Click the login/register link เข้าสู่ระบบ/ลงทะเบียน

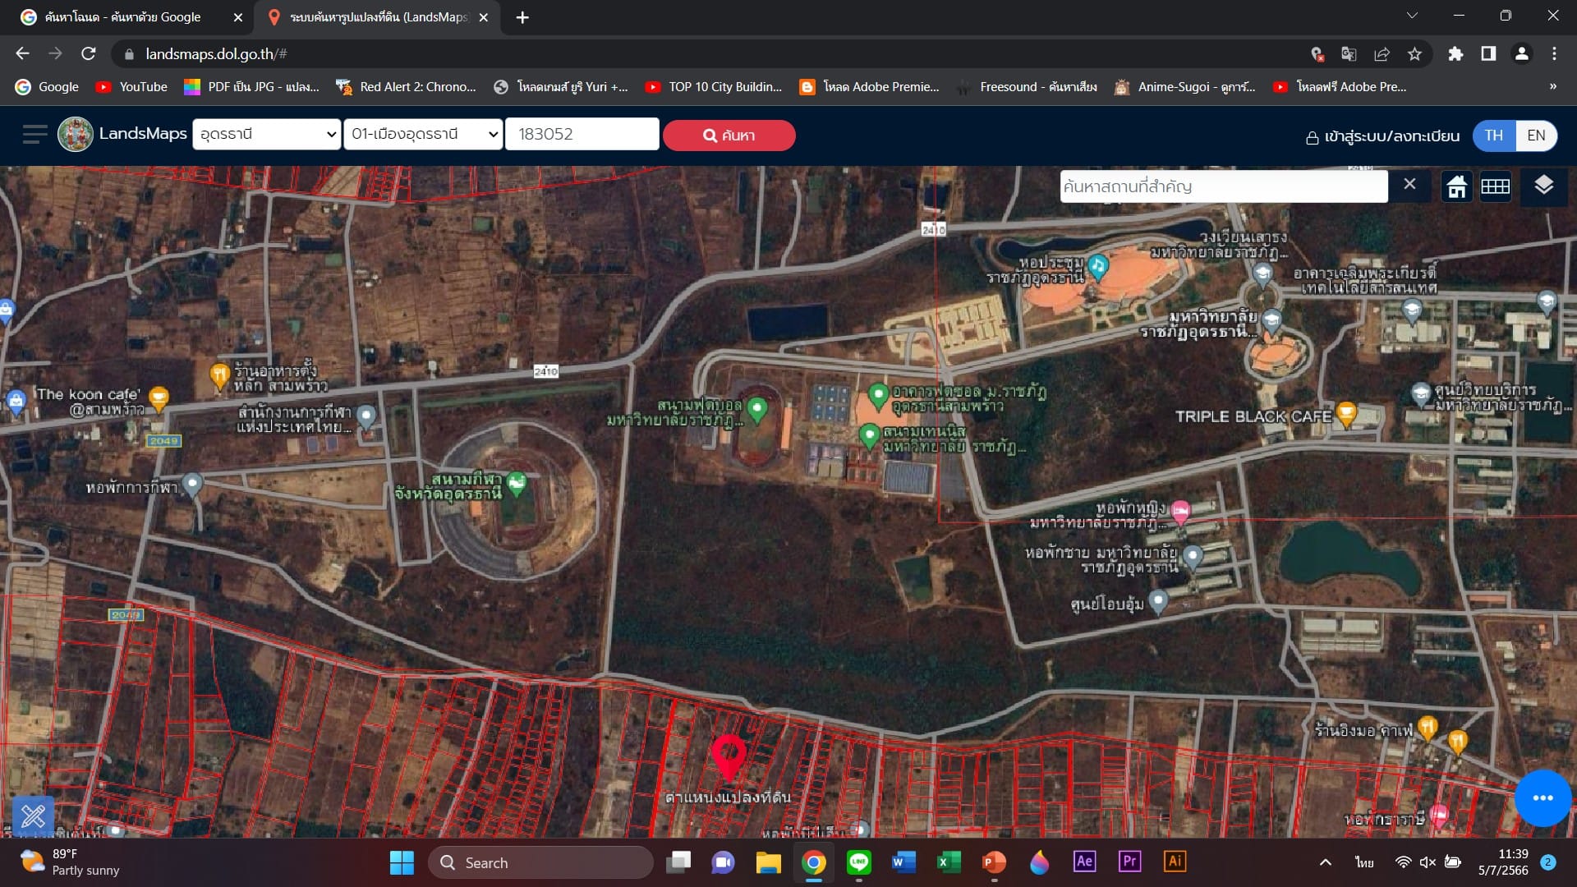[x=1382, y=136]
